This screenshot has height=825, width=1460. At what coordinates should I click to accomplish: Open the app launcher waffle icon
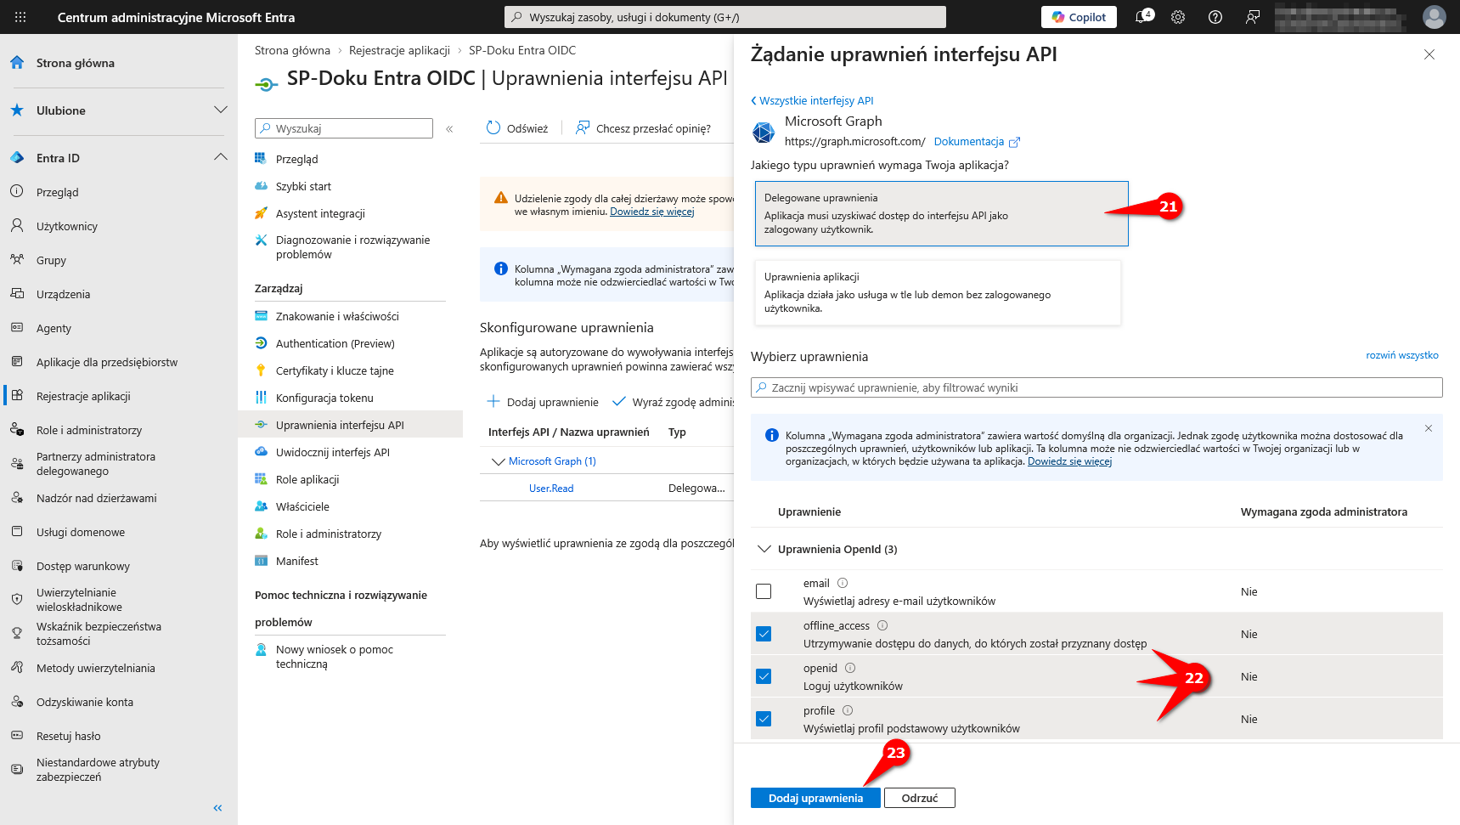pyautogui.click(x=20, y=17)
